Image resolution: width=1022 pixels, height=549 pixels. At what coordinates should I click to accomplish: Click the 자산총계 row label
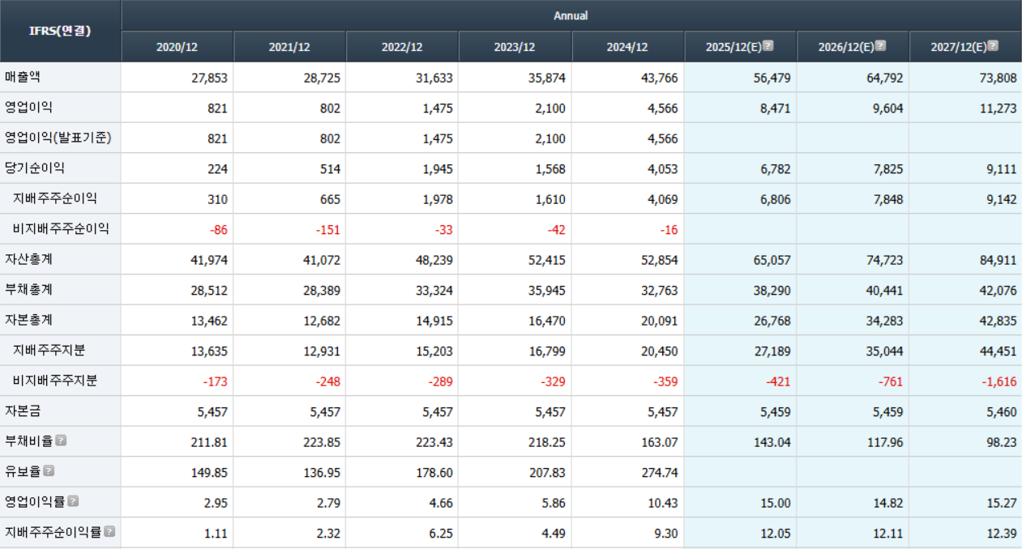tap(28, 259)
